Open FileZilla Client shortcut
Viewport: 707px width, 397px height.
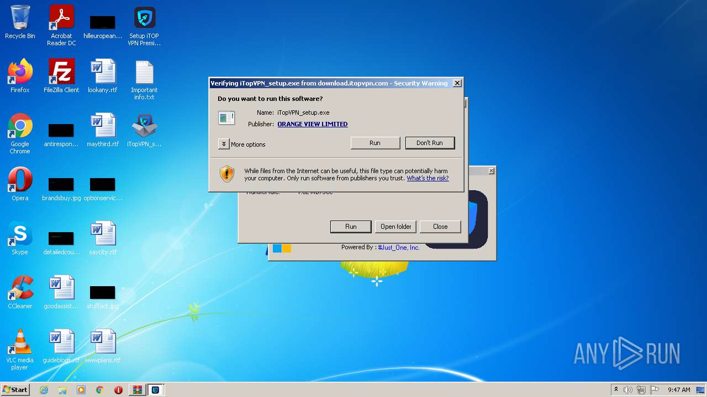click(61, 76)
